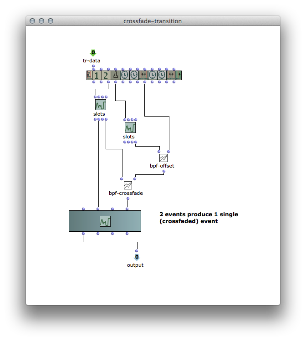
Task: Click the outlet dot below the number 2 icon
Action: coord(108,82)
